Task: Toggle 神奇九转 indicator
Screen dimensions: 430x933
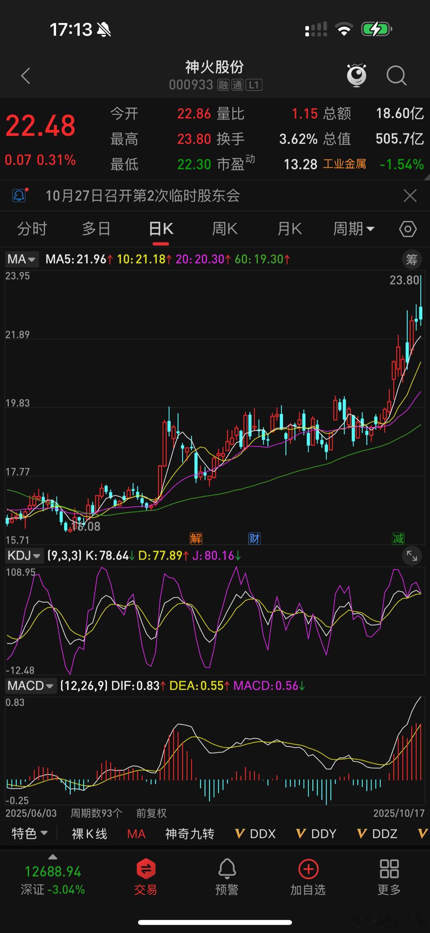Action: click(190, 834)
